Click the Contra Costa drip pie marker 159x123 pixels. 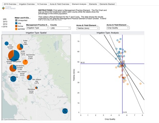point(13,79)
